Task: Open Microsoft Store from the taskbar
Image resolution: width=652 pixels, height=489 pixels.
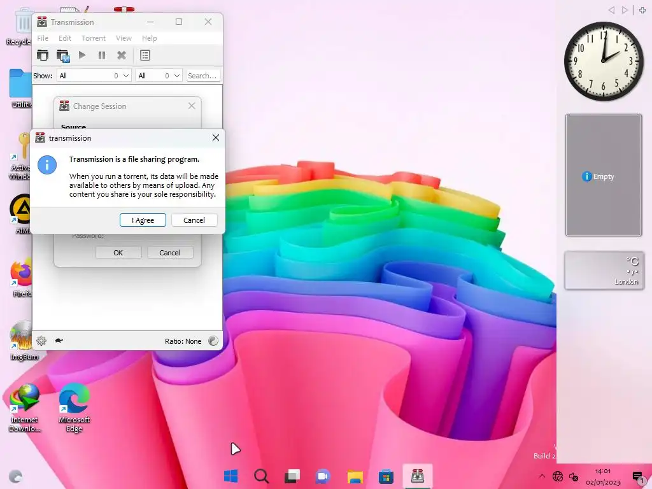Action: click(386, 476)
